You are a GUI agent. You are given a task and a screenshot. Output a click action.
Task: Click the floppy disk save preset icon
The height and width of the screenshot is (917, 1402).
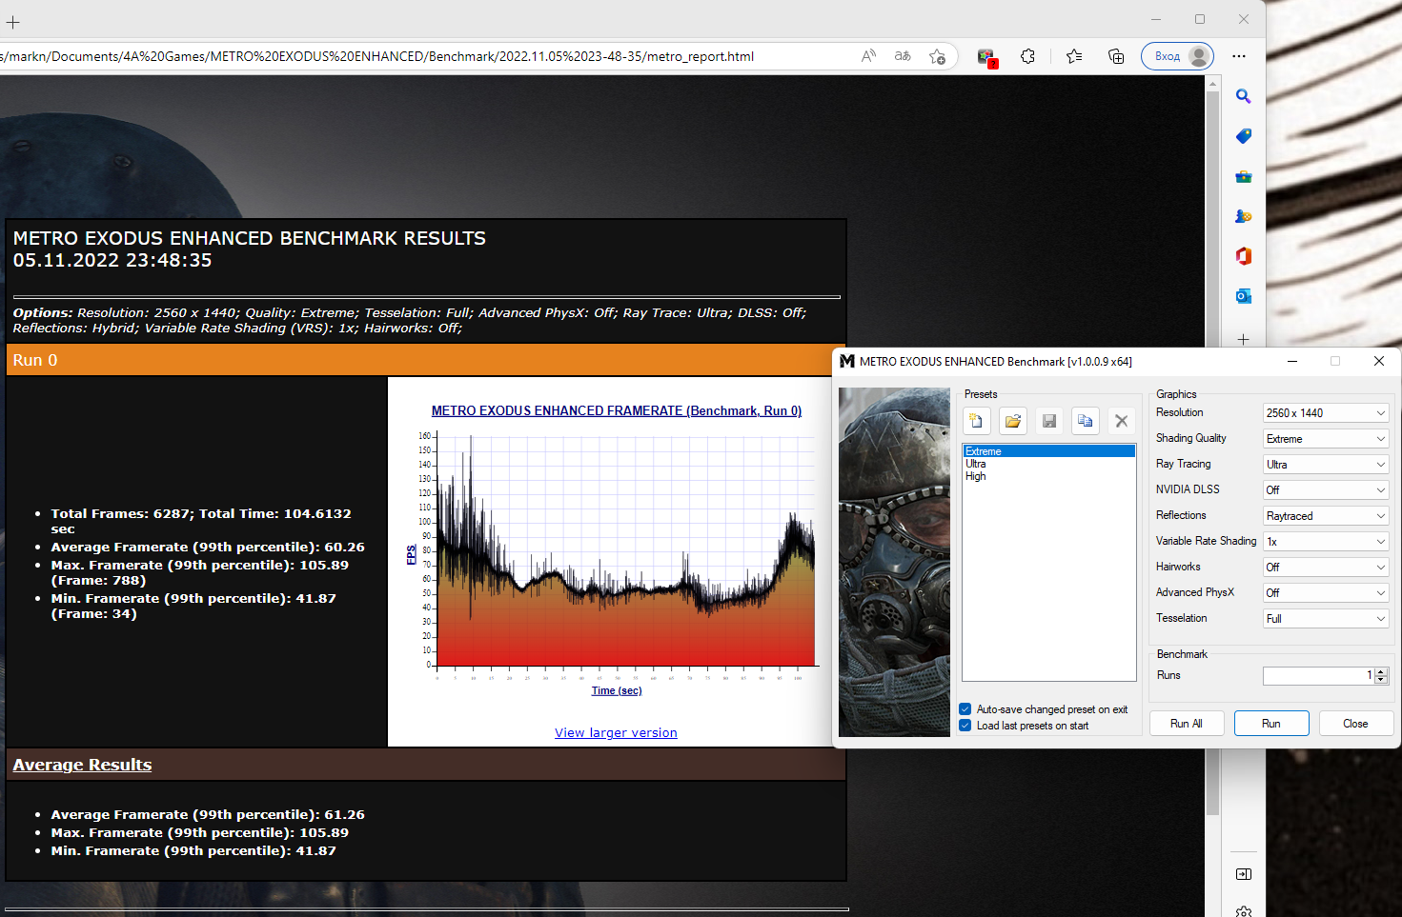1049,421
